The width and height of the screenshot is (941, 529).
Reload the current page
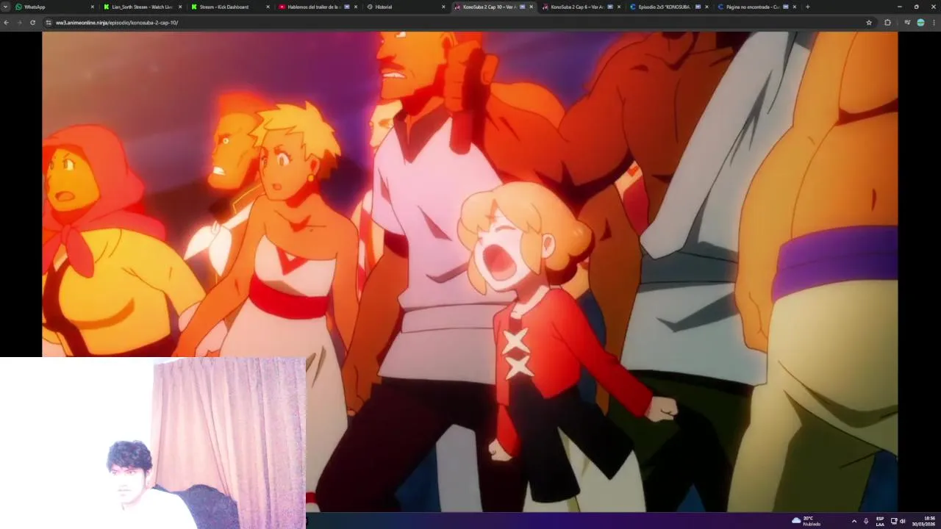pyautogui.click(x=32, y=23)
